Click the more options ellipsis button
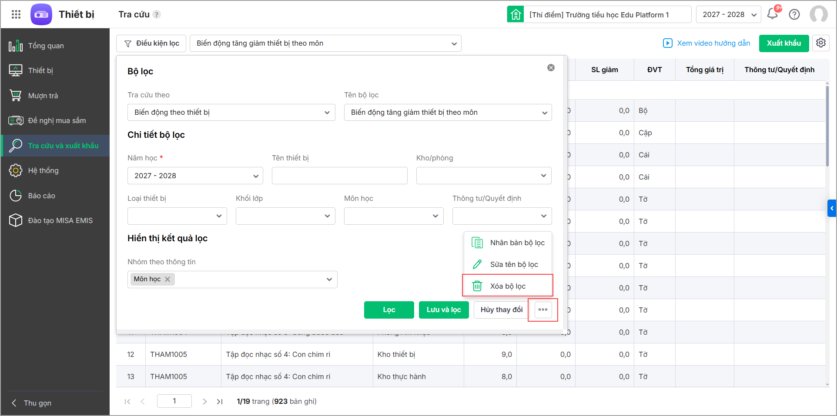The height and width of the screenshot is (416, 837). click(x=543, y=310)
